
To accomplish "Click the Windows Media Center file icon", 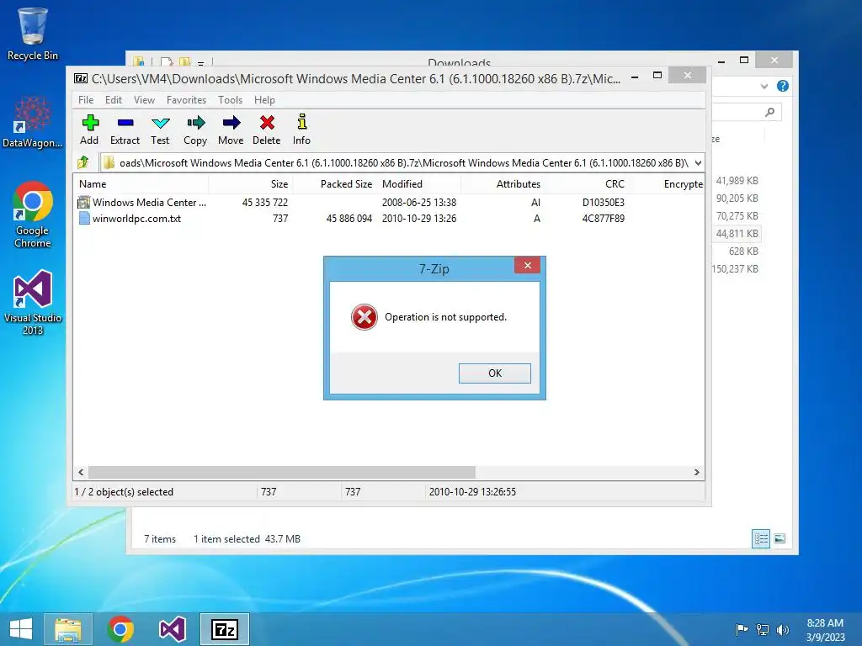I will click(83, 202).
